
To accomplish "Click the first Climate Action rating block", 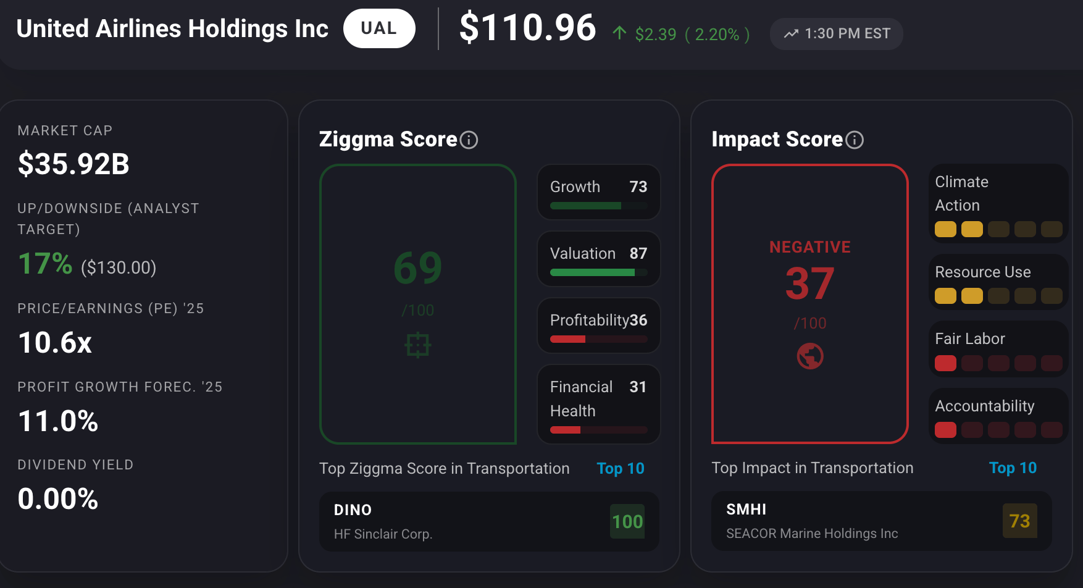I will (945, 229).
